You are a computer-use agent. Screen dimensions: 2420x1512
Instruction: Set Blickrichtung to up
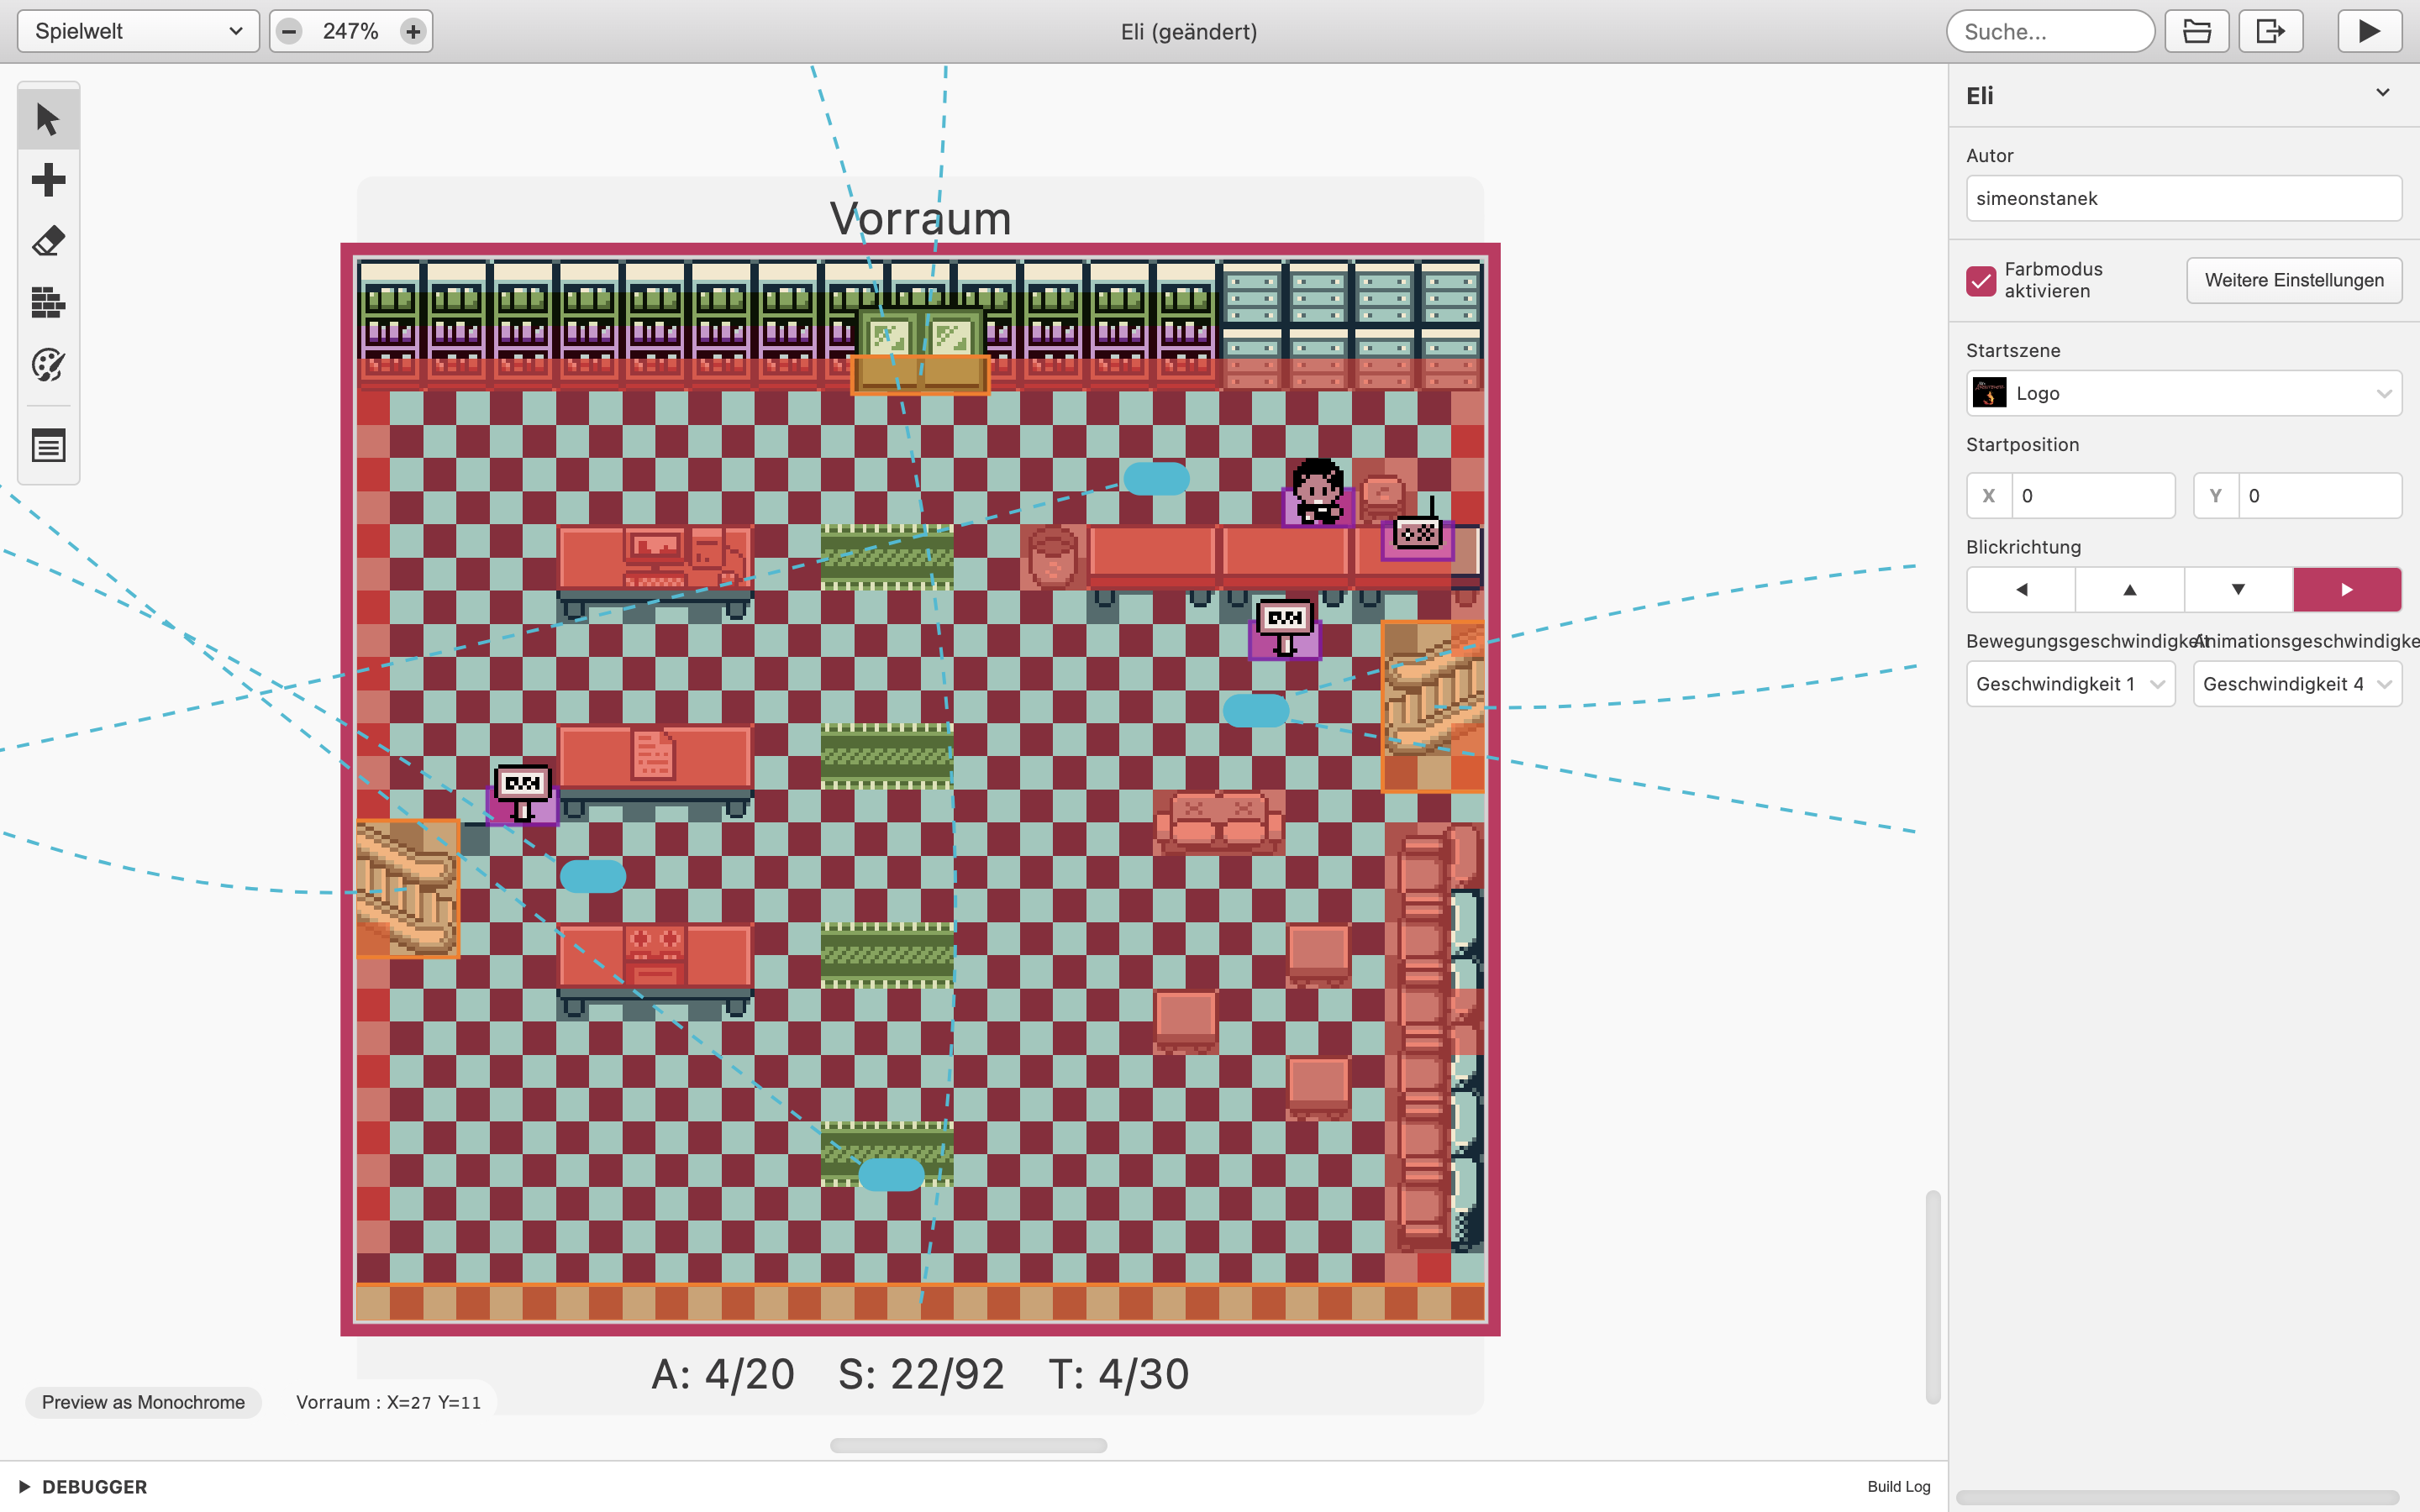(2130, 589)
